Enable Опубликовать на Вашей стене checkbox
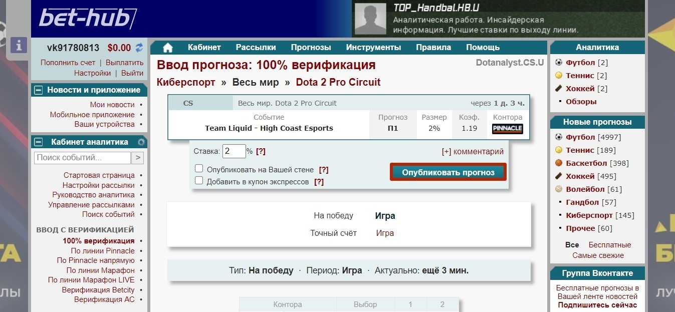This screenshot has height=312, width=675. pyautogui.click(x=199, y=169)
